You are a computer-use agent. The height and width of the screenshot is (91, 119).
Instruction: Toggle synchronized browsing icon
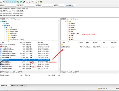38,2
